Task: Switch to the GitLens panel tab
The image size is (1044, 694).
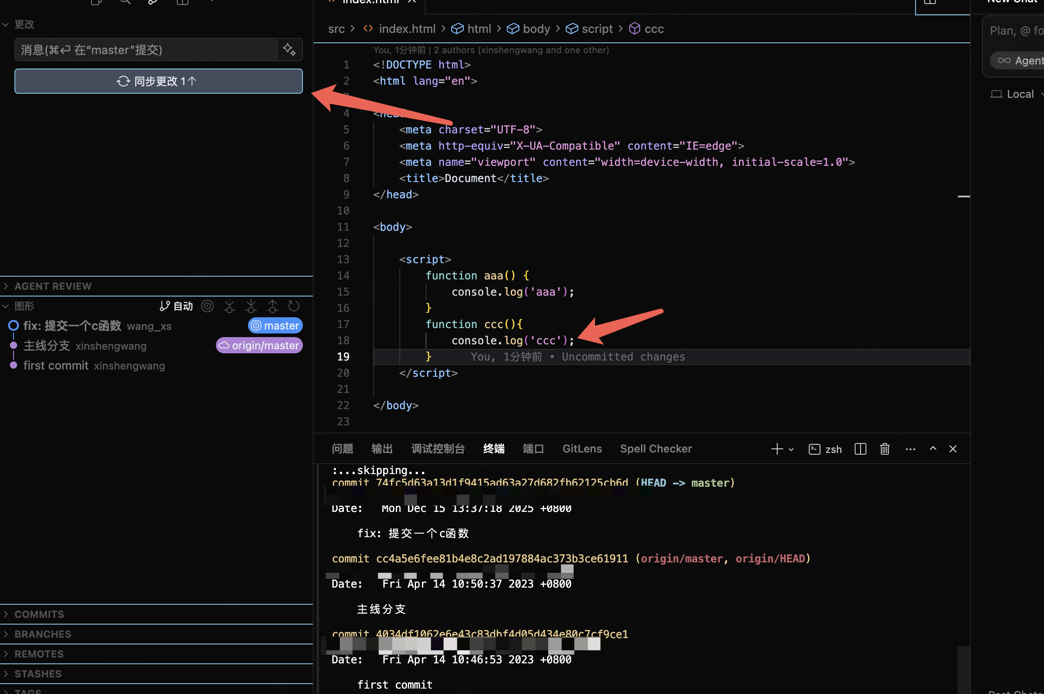Action: tap(582, 449)
